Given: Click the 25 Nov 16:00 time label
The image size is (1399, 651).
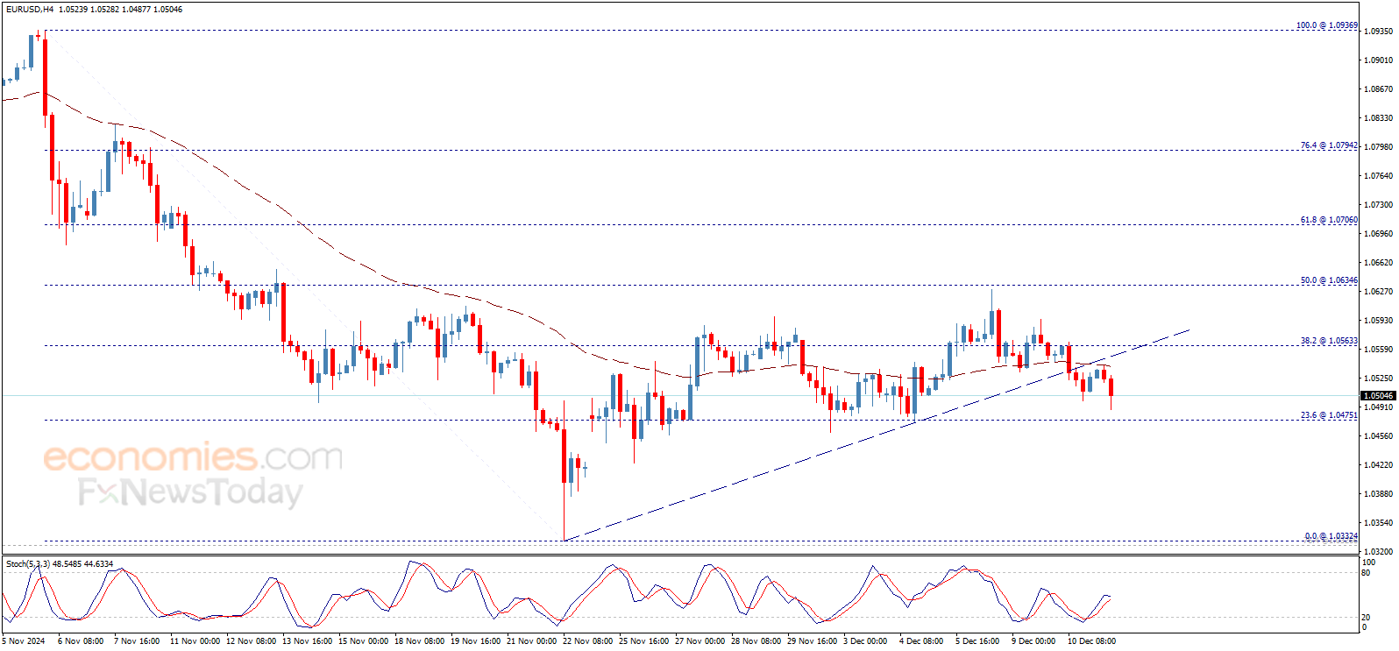Looking at the screenshot, I should [643, 641].
